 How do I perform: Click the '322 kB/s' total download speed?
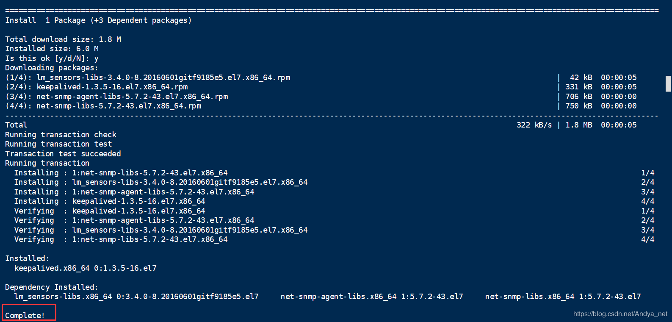[534, 125]
